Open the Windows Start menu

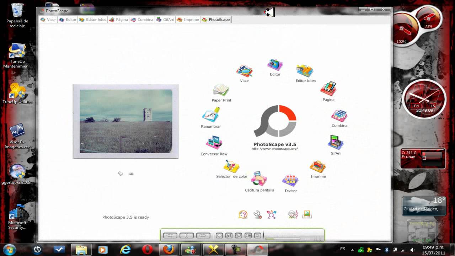pos(10,250)
